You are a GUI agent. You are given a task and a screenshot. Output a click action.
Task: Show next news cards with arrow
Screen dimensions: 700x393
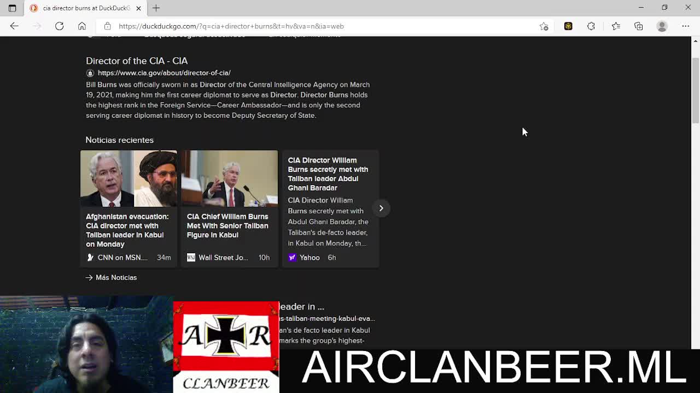click(x=381, y=208)
